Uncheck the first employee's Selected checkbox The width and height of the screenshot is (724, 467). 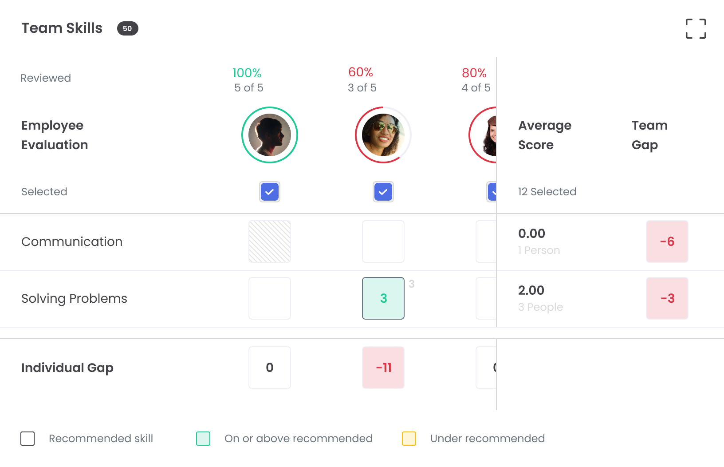click(x=270, y=192)
